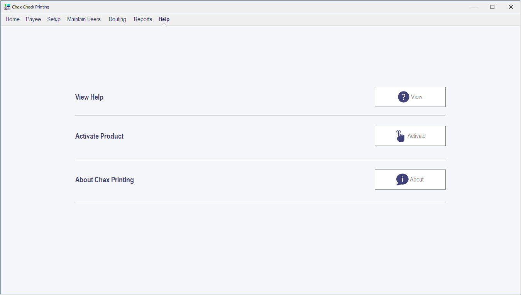The height and width of the screenshot is (295, 521).
Task: Click the question mark icon for help
Action: 403,97
